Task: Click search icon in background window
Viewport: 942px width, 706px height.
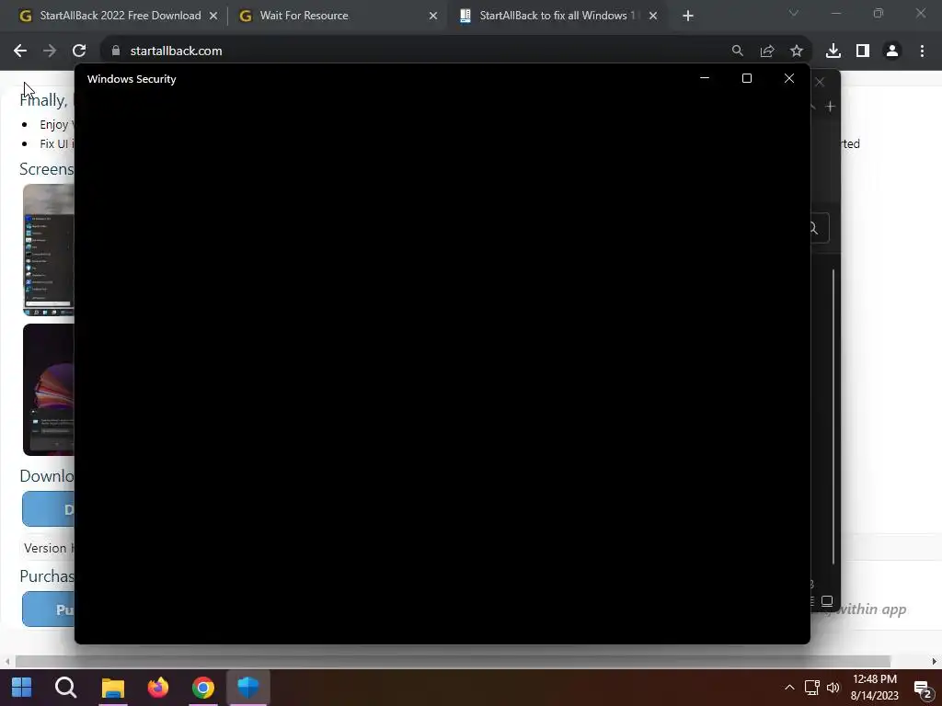Action: pos(814,228)
